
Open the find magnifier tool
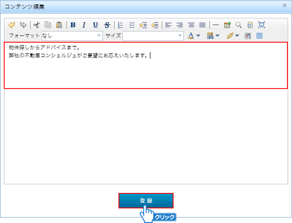pos(239,25)
